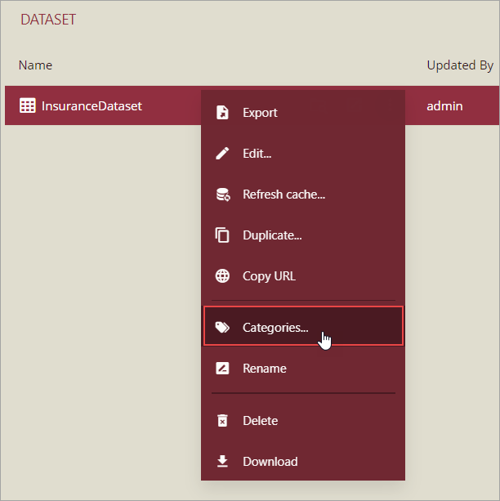Click the Copy URL globe icon
Screen dimensions: 500x501
point(222,276)
